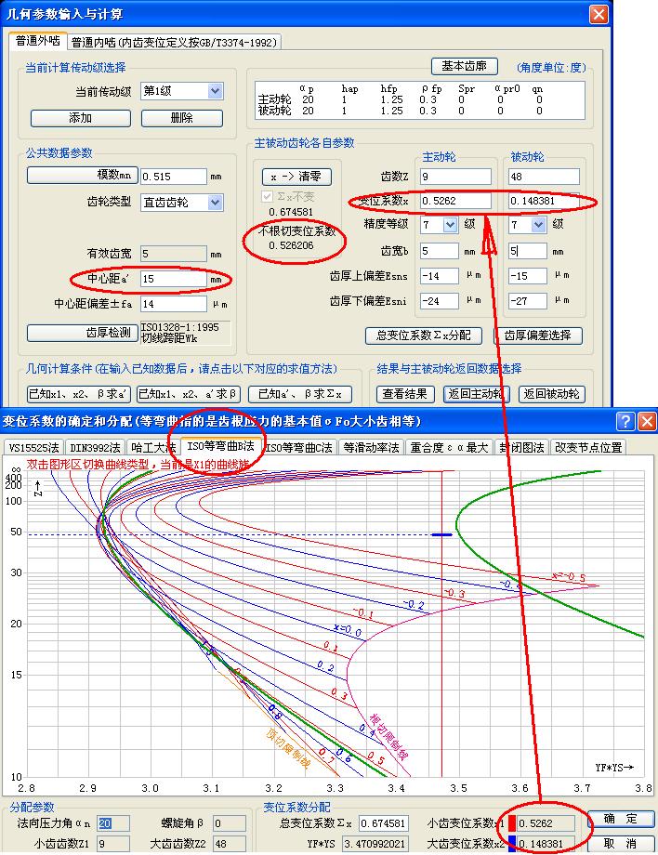The image size is (658, 855).
Task: Click 已知x1、x2、a'求β button
Action: [188, 394]
